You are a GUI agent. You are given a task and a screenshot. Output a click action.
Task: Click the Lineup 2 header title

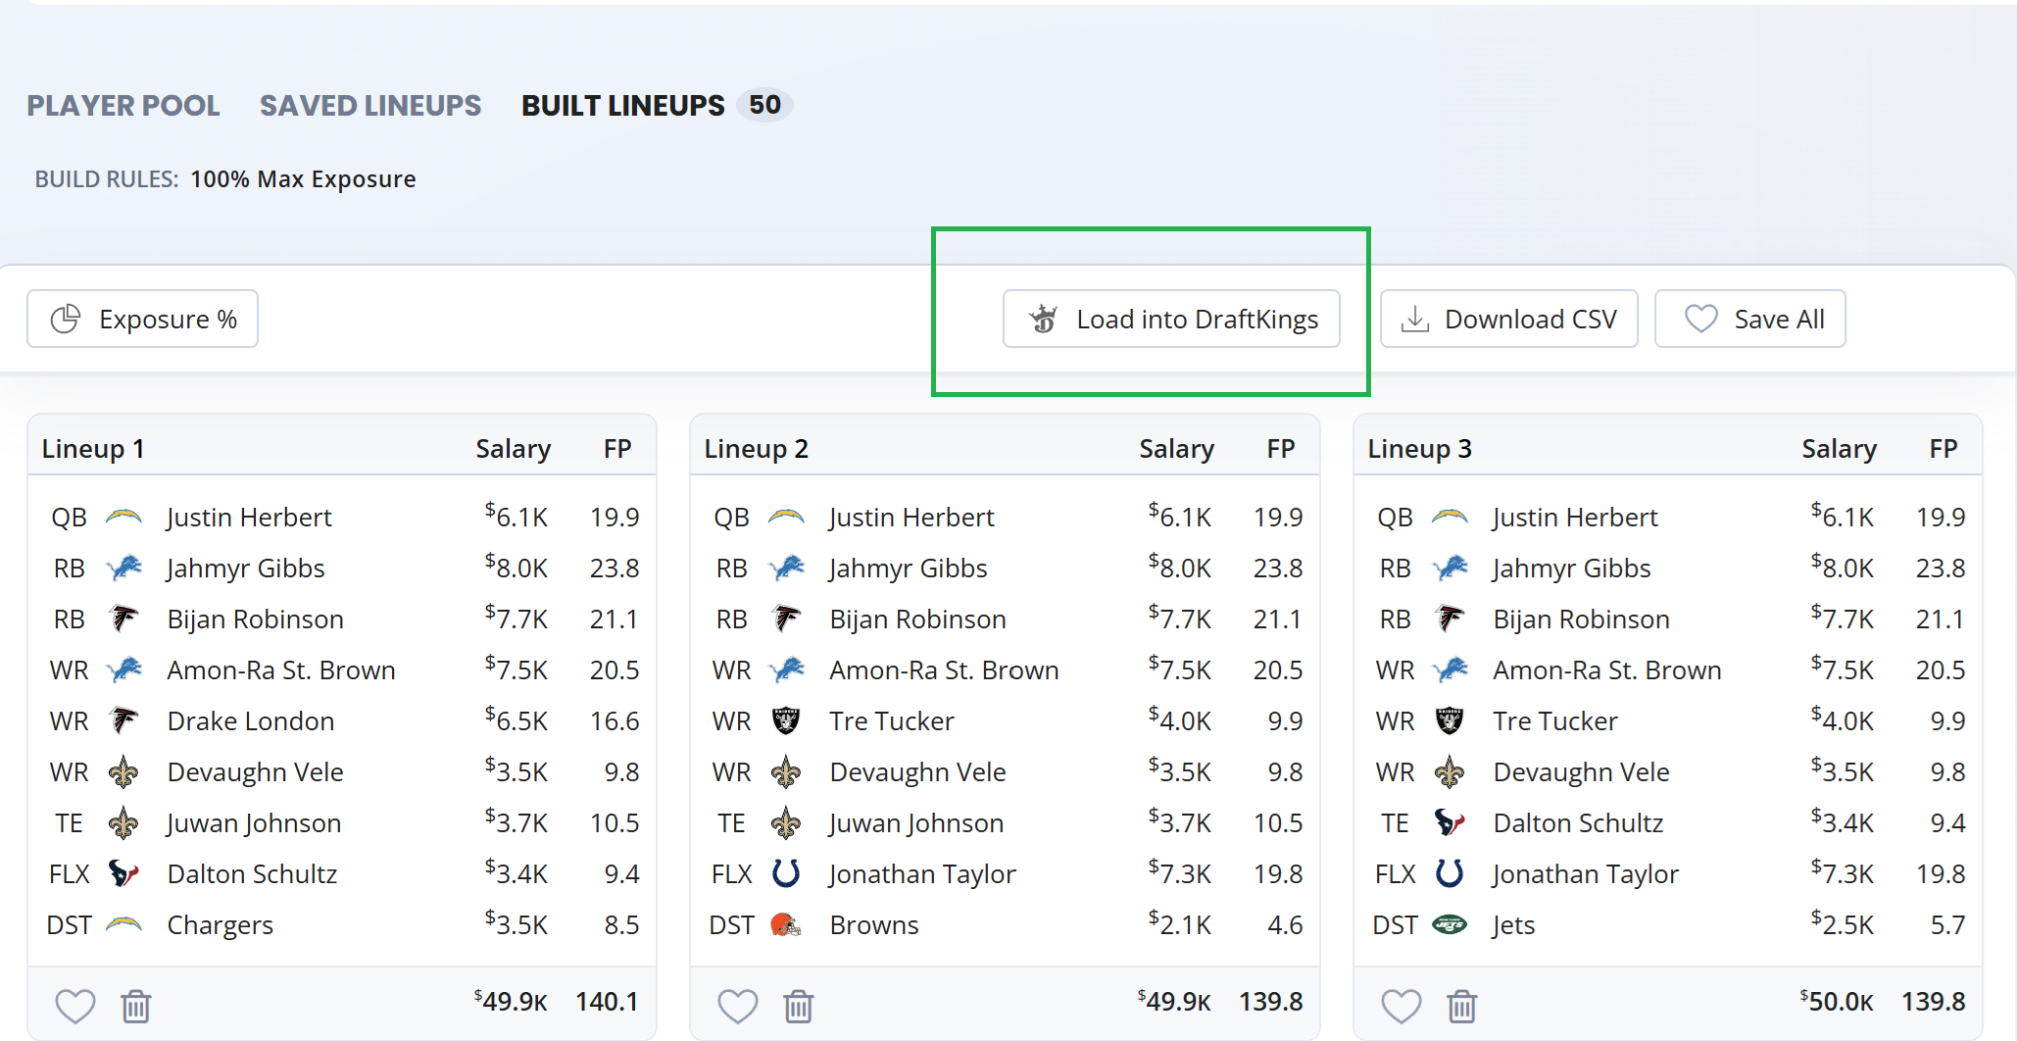(756, 448)
